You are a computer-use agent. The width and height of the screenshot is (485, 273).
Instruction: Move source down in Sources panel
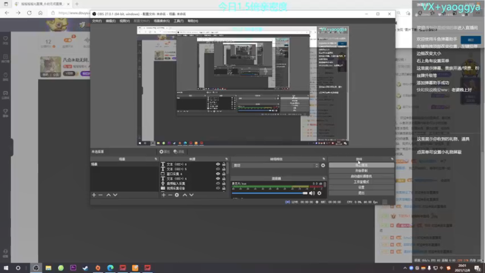coord(192,195)
